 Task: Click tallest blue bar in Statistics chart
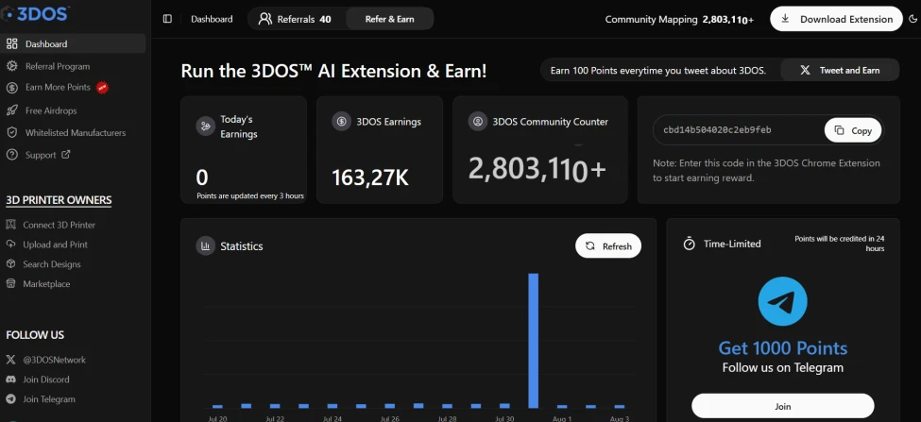(x=534, y=341)
